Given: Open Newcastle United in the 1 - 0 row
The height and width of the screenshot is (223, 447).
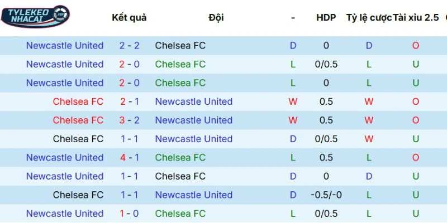Looking at the screenshot, I should pos(65,214).
